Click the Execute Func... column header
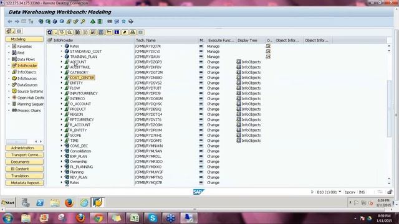Viewport: 399px width, 224px height. click(x=221, y=40)
